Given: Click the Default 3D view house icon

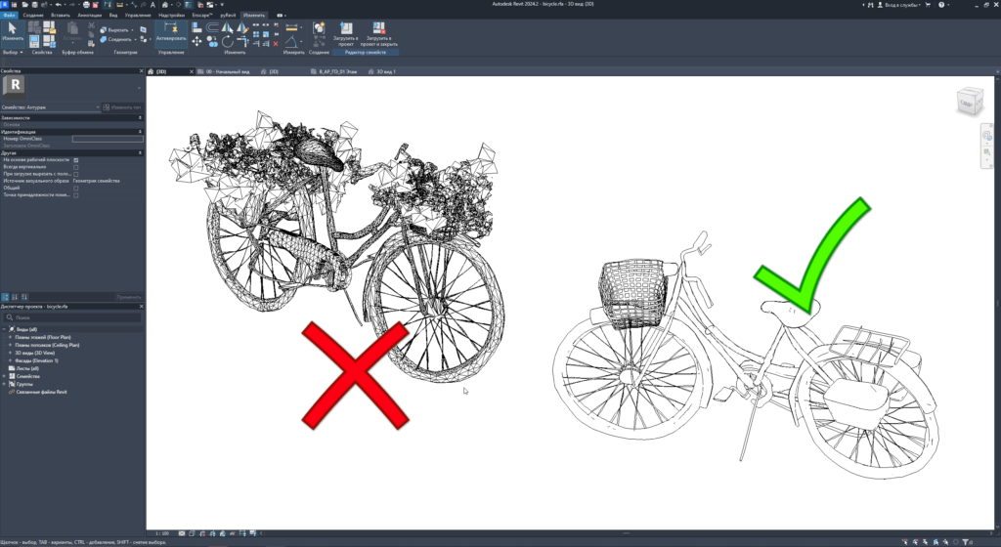Looking at the screenshot, I should (164, 5).
